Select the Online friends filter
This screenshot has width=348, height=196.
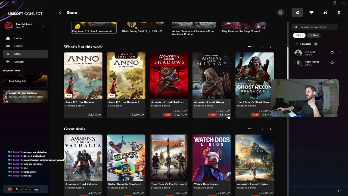314,35
